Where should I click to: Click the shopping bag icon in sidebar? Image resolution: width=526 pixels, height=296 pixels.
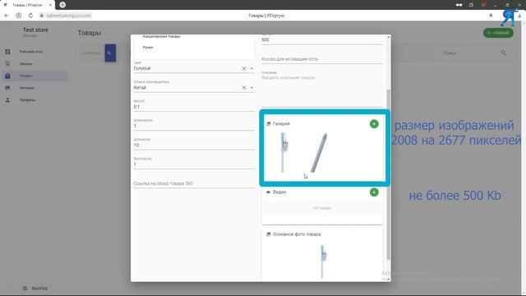pyautogui.click(x=7, y=76)
